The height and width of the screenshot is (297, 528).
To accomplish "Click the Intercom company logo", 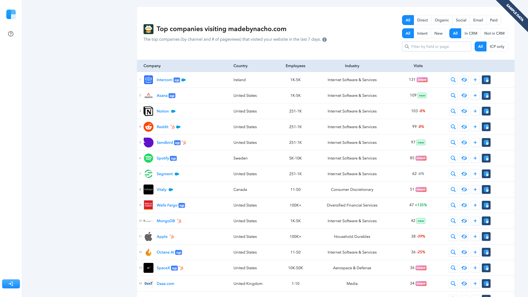I will (x=148, y=80).
